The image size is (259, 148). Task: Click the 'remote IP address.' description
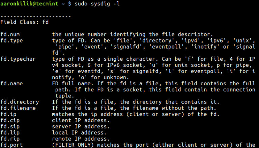[x=81, y=139]
